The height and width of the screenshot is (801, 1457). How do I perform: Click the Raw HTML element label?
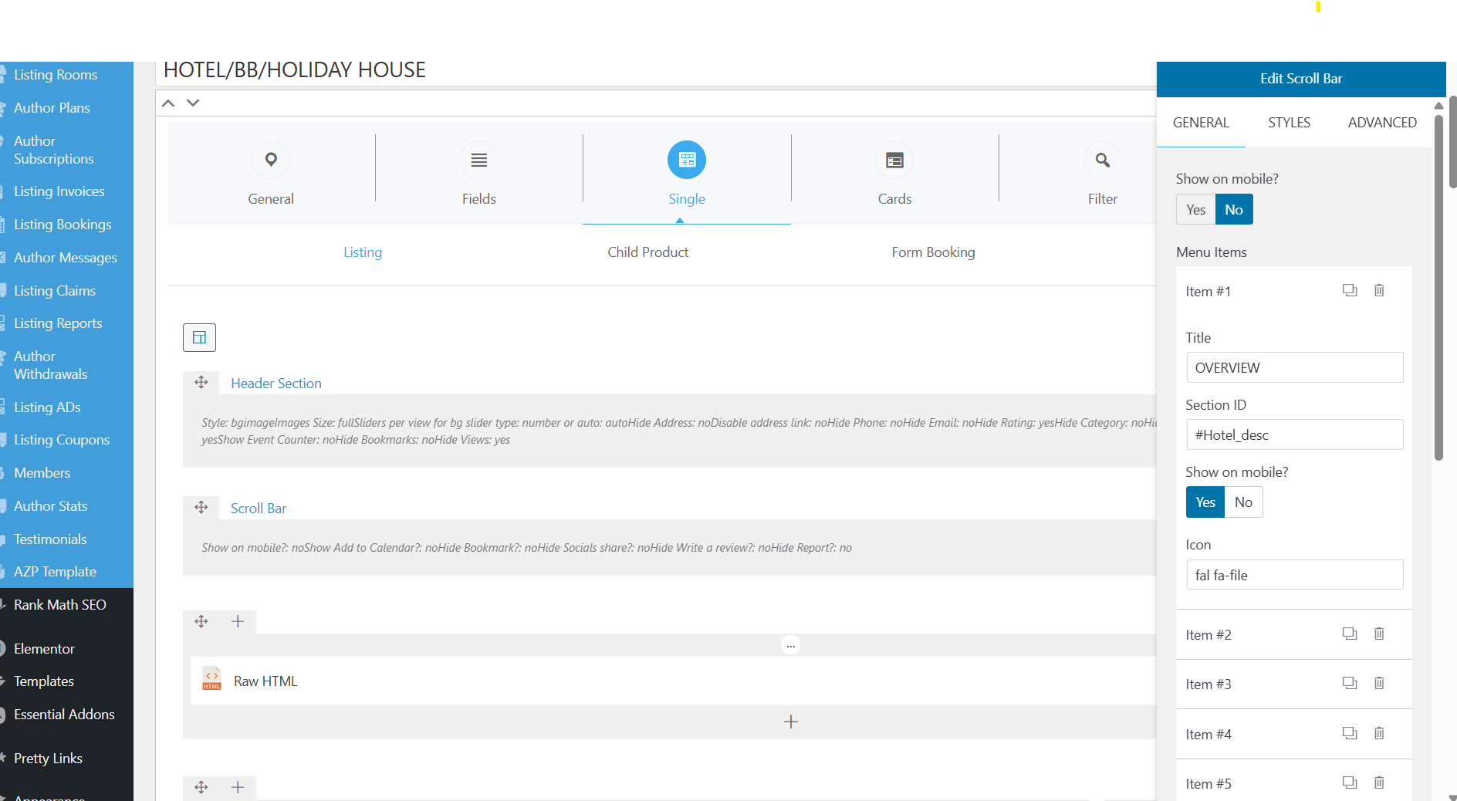[265, 681]
